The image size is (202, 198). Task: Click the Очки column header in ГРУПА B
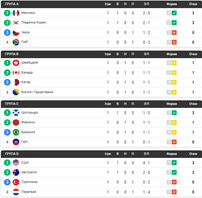[193, 54]
